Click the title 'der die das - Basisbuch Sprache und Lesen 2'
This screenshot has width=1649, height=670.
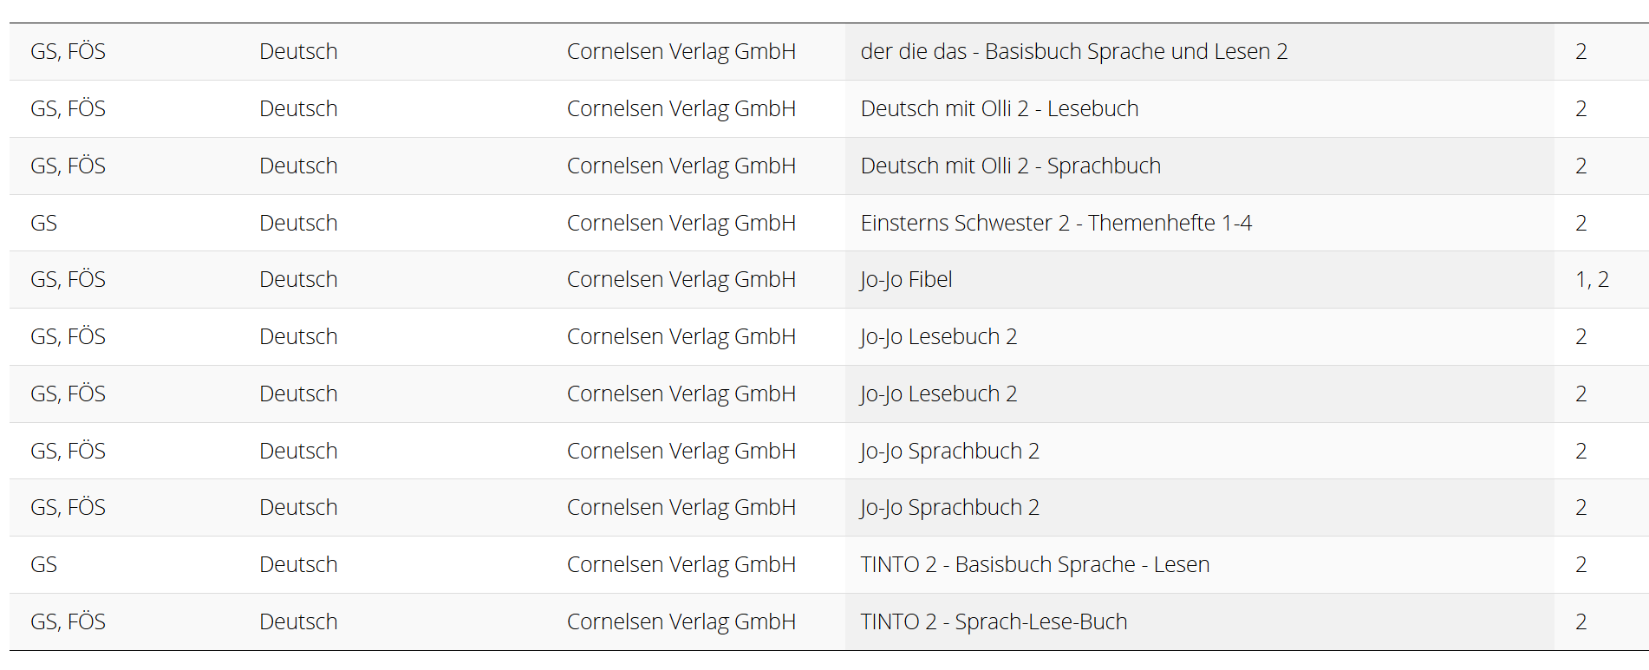[x=1073, y=52]
